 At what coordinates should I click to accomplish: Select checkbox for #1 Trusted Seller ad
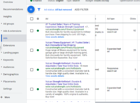click(32, 31)
